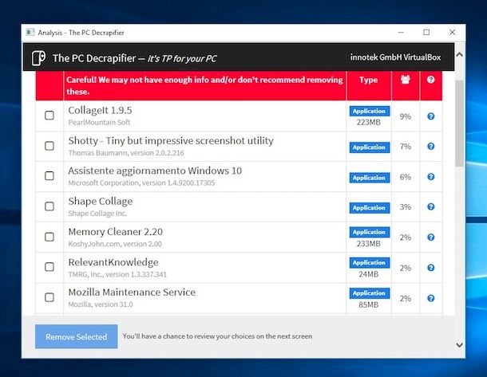Screen dimensions: 487x377
Task: Click 'Thomas Baumann, version 2.0.2.216' text
Action: pos(126,153)
